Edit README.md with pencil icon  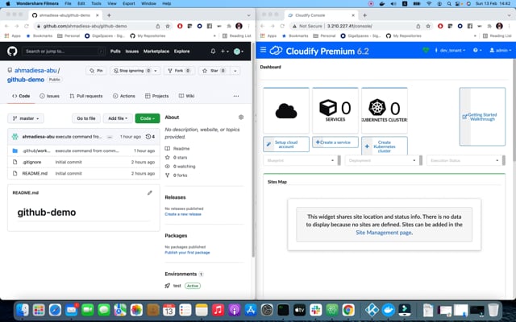pyautogui.click(x=150, y=193)
